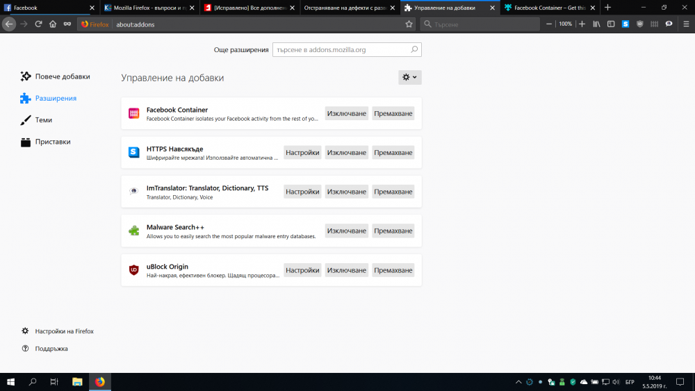Remove Malware Search++ extension
This screenshot has height=391, width=695.
point(393,231)
